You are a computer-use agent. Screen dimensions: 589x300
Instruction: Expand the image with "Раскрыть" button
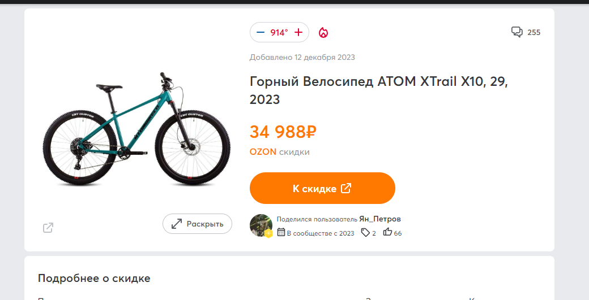pos(197,224)
